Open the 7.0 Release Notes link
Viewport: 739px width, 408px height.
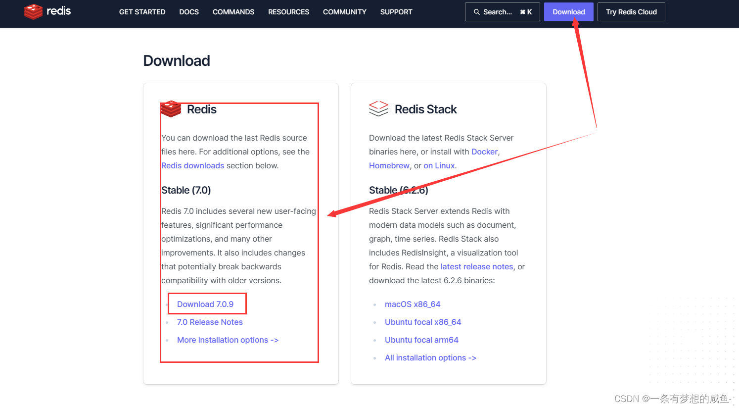coord(210,322)
